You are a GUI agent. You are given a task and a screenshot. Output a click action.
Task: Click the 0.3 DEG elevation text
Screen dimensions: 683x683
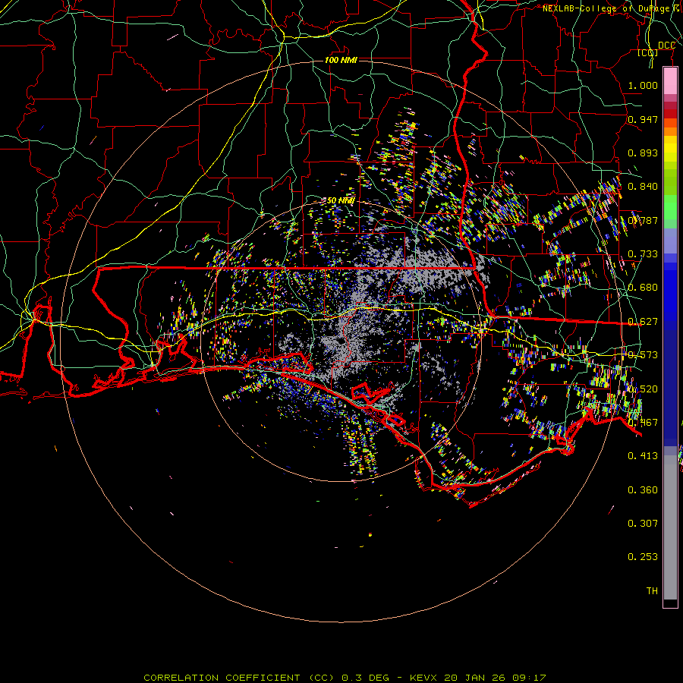point(365,678)
